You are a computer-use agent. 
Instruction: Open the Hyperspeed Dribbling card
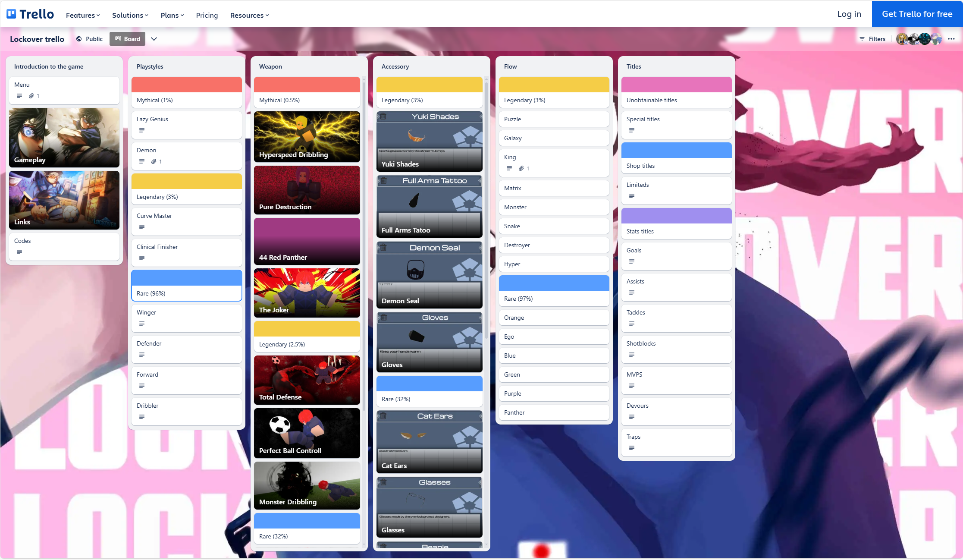coord(307,137)
